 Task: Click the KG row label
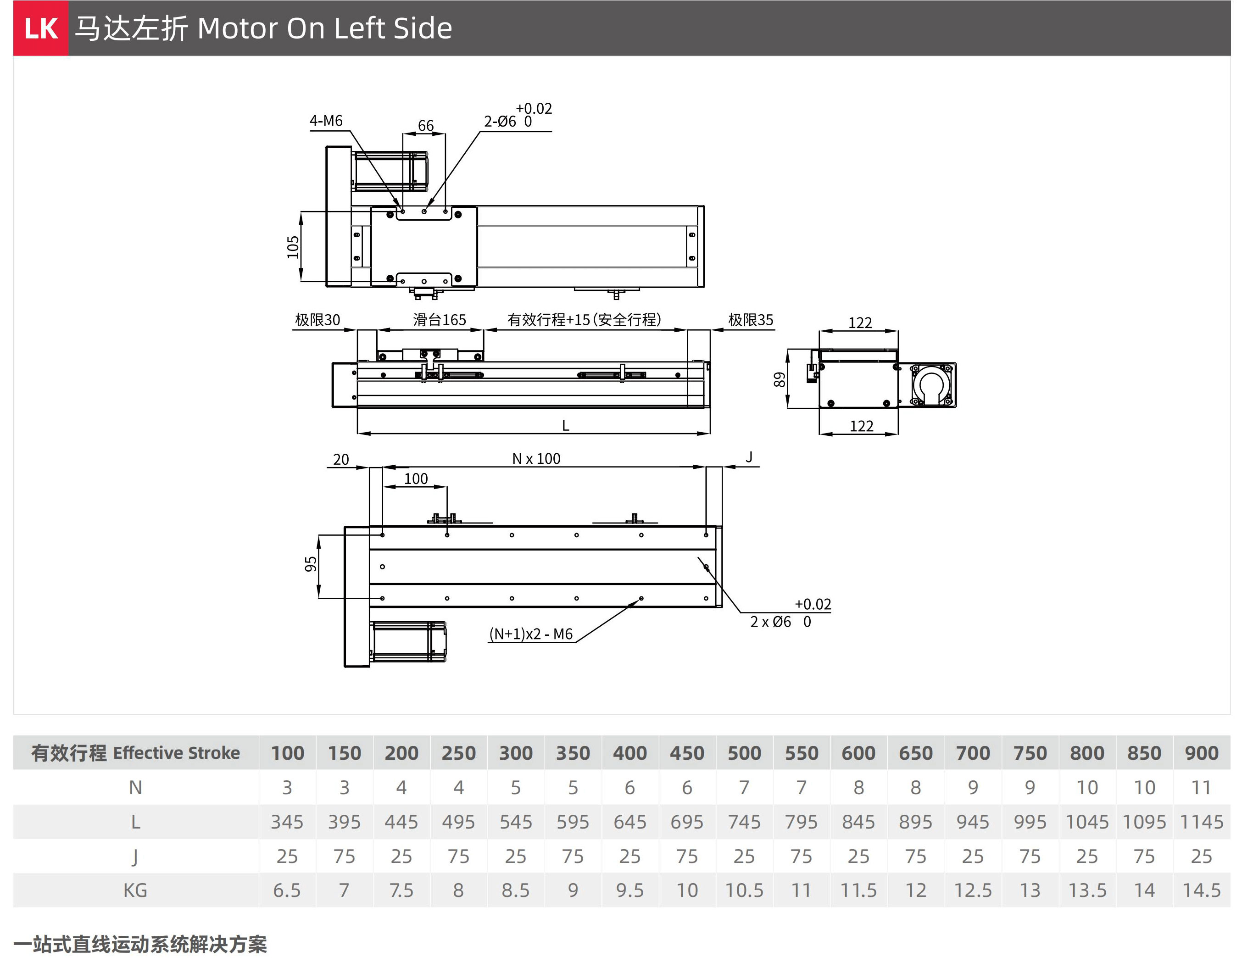pos(135,890)
